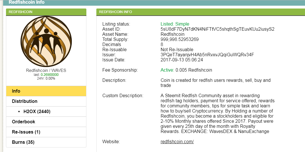Viewport: 305px width, 152px height.
Task: Click the issuer address 3PQeT7ayanjvH4Ab5nRvxvJQqiGuWQRv34F
Action: (207, 55)
